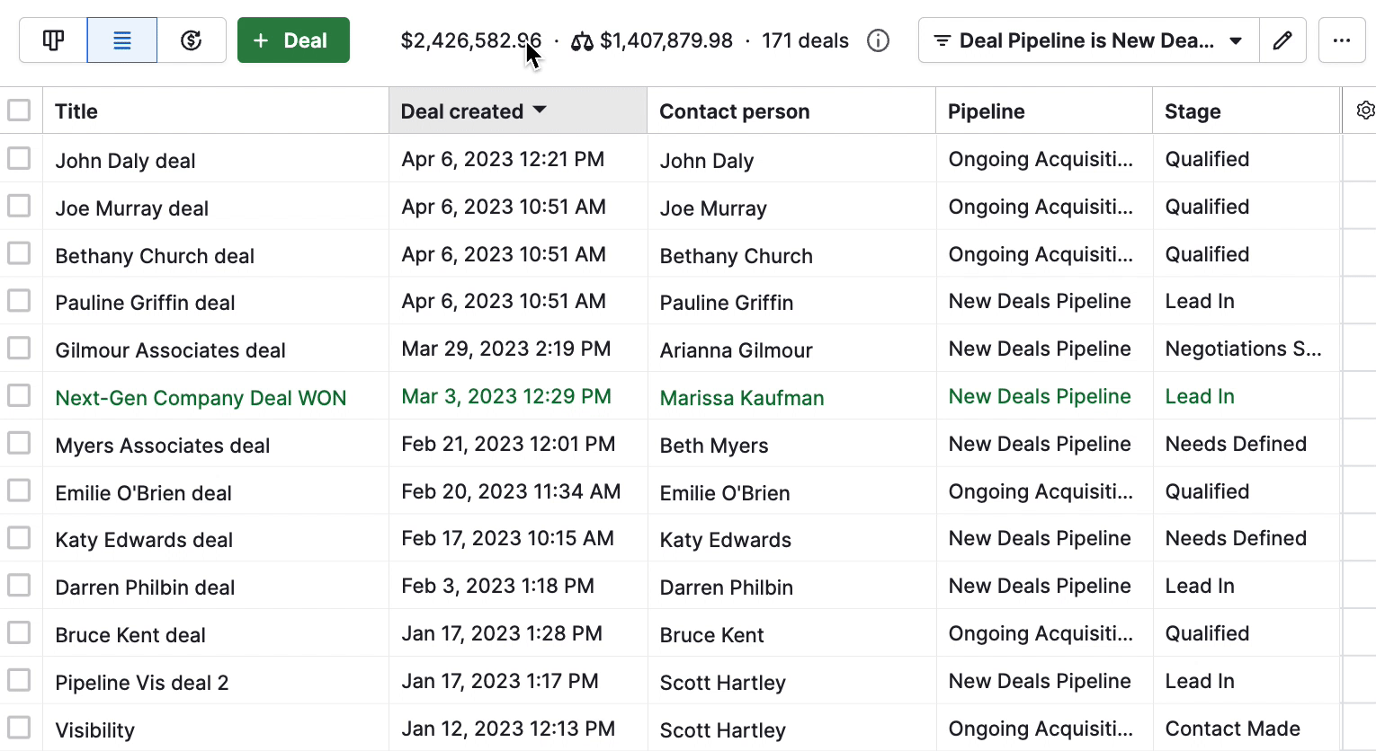Select the list view icon
The height and width of the screenshot is (751, 1376).
(x=122, y=40)
